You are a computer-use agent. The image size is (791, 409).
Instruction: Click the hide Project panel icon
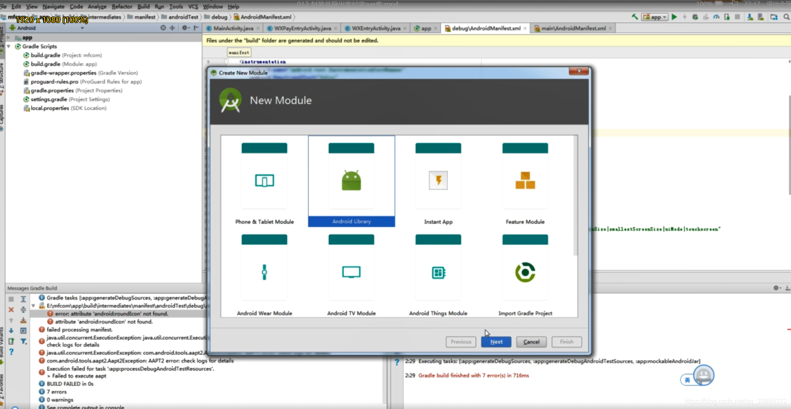(x=196, y=28)
